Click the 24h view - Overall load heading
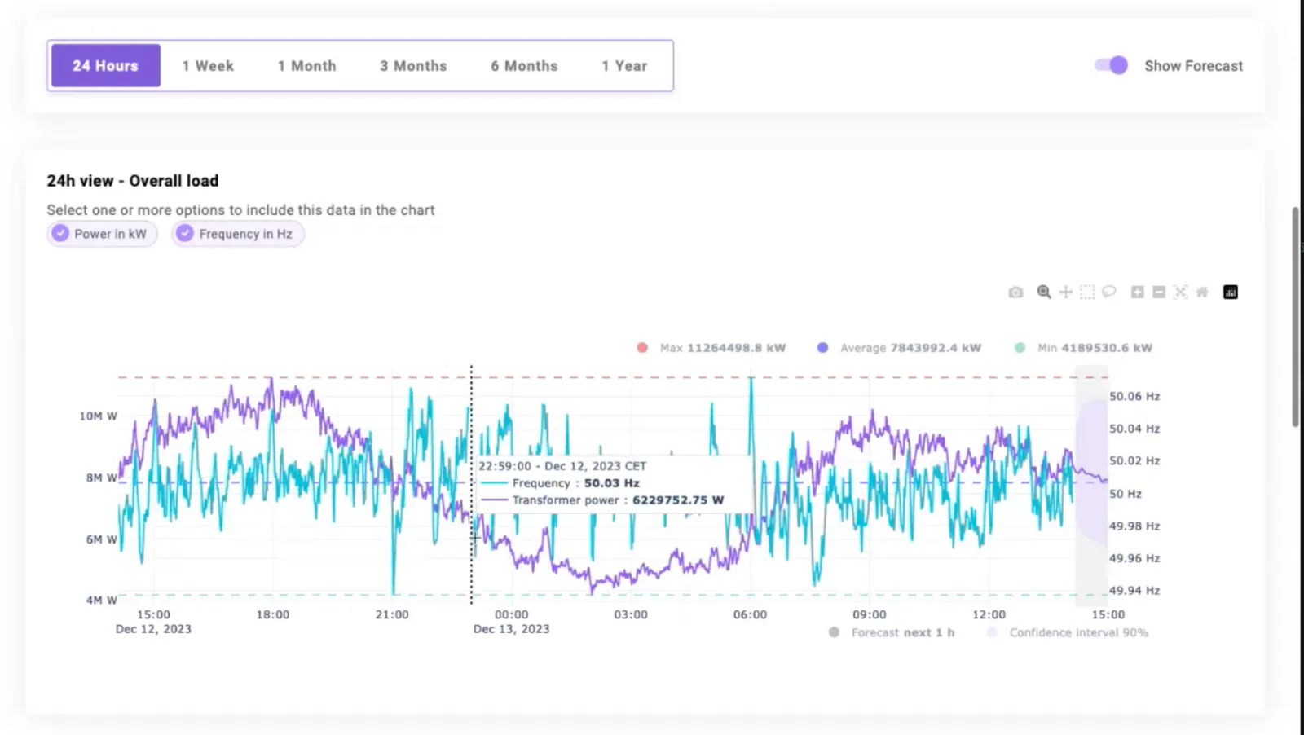The height and width of the screenshot is (735, 1304). coord(133,181)
